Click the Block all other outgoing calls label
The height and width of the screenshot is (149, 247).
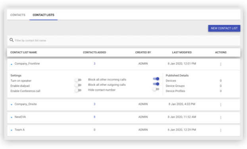point(107,85)
